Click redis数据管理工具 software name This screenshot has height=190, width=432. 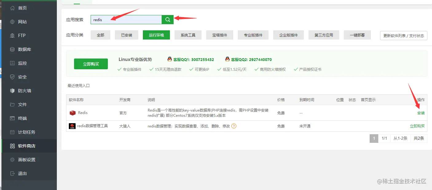(92, 126)
